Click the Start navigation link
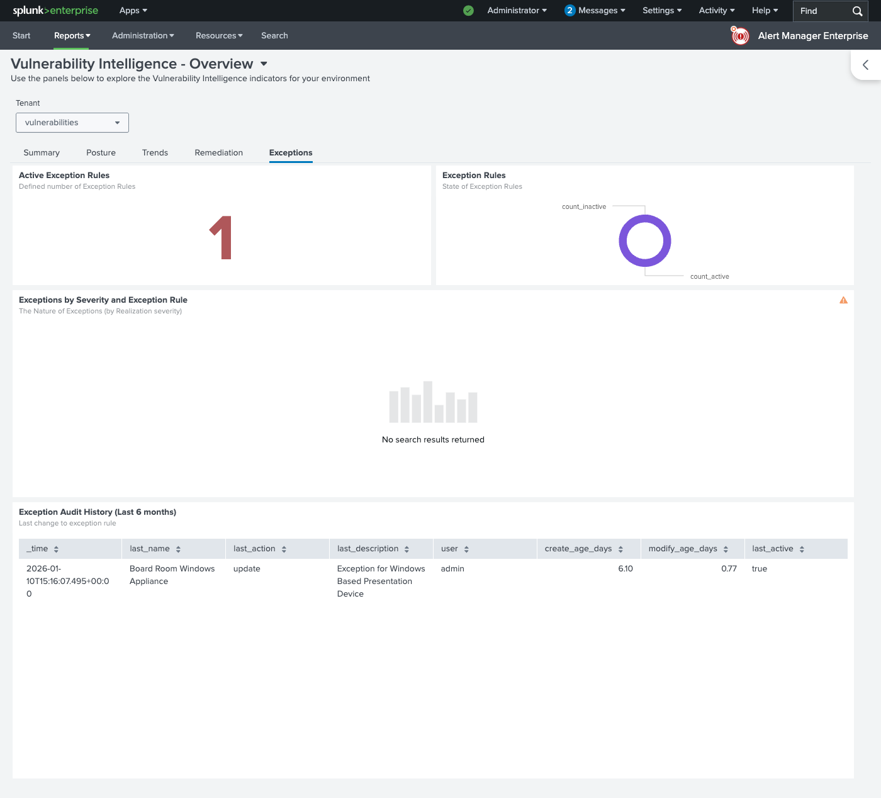The image size is (881, 798). (x=21, y=36)
